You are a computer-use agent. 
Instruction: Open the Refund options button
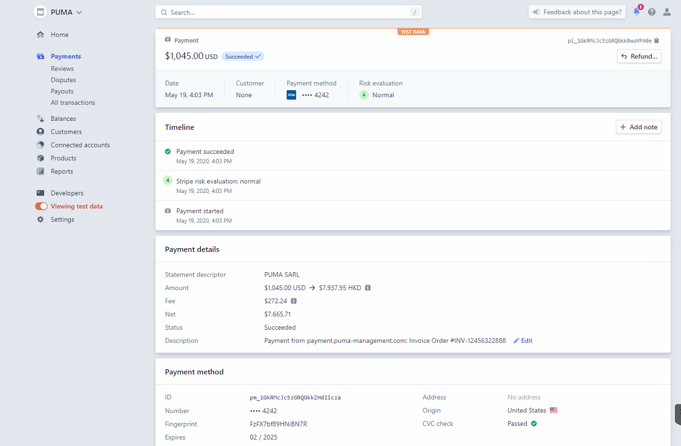[x=639, y=57]
